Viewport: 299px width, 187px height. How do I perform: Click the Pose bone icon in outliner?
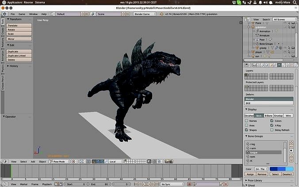[270, 40]
